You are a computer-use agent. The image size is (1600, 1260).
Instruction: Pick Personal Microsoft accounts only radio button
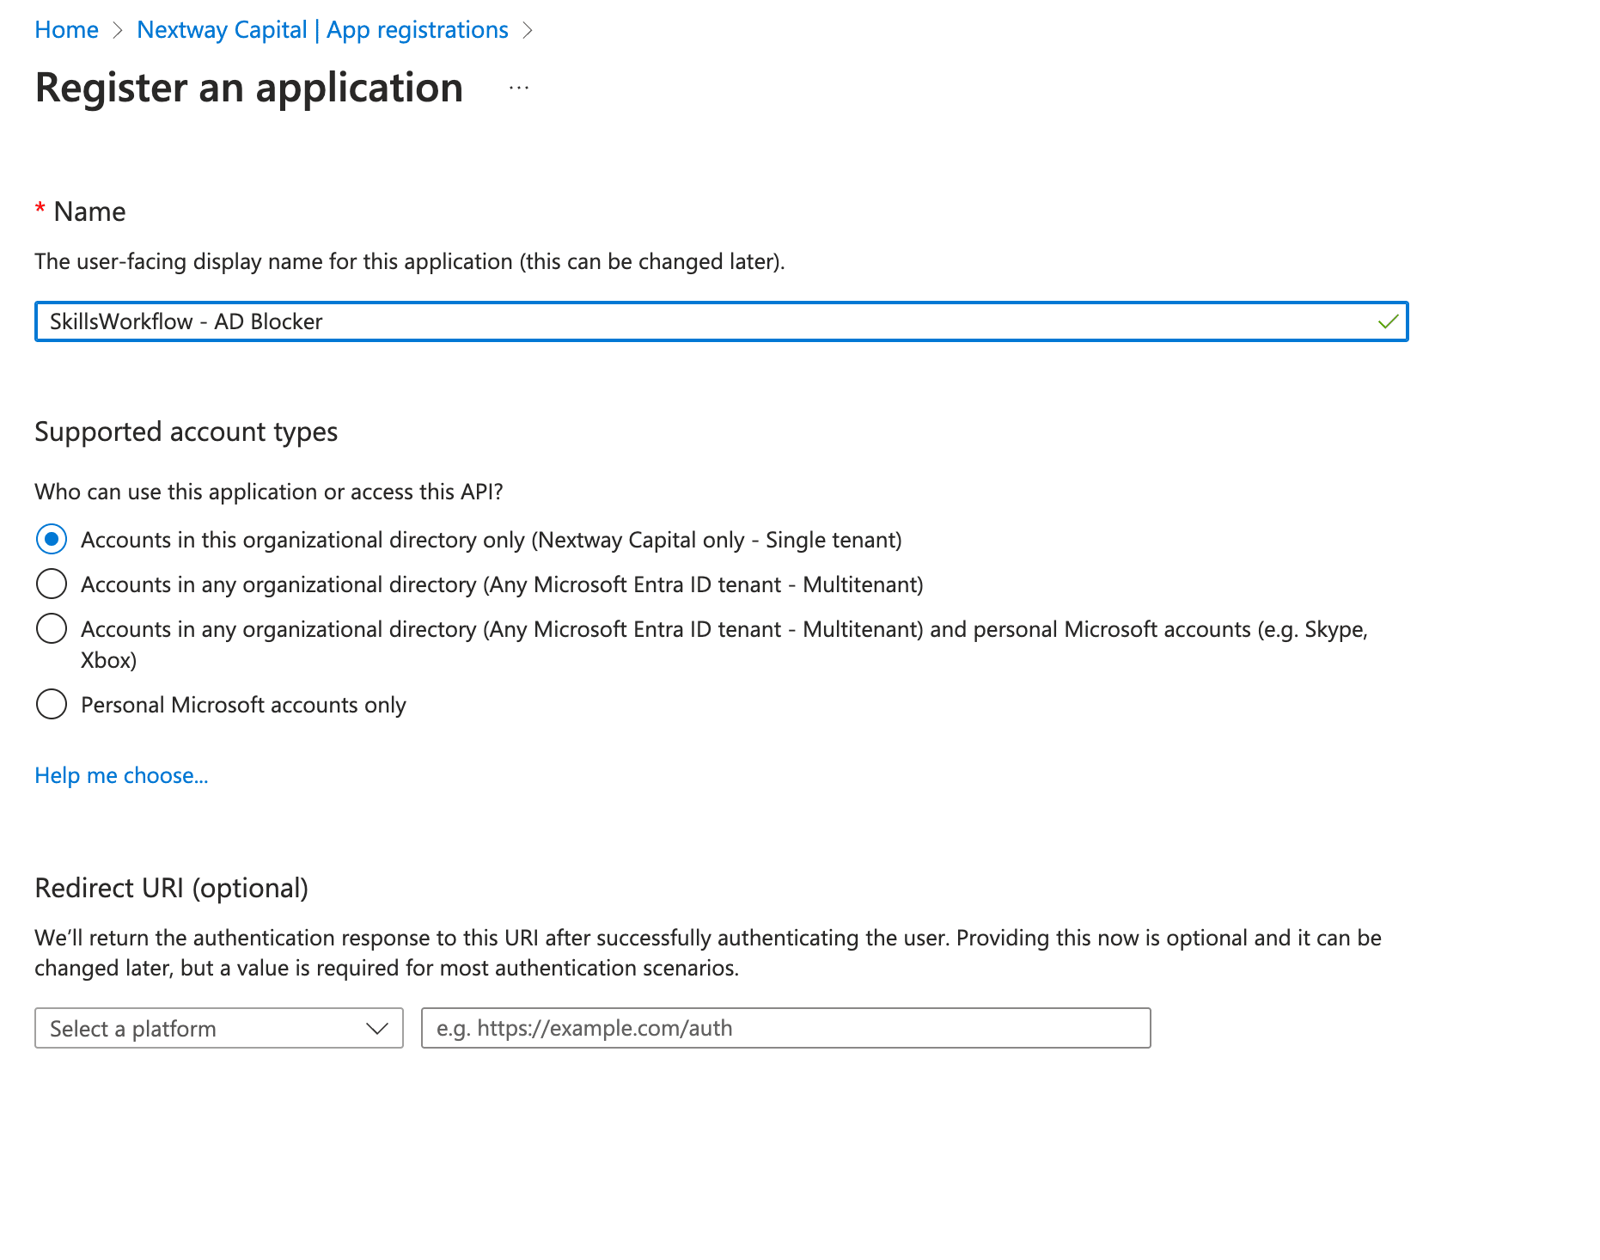point(52,705)
